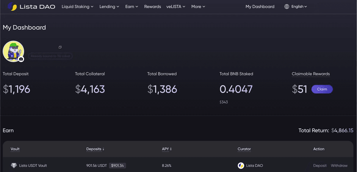Click the $901.34 value badge

(x=117, y=165)
